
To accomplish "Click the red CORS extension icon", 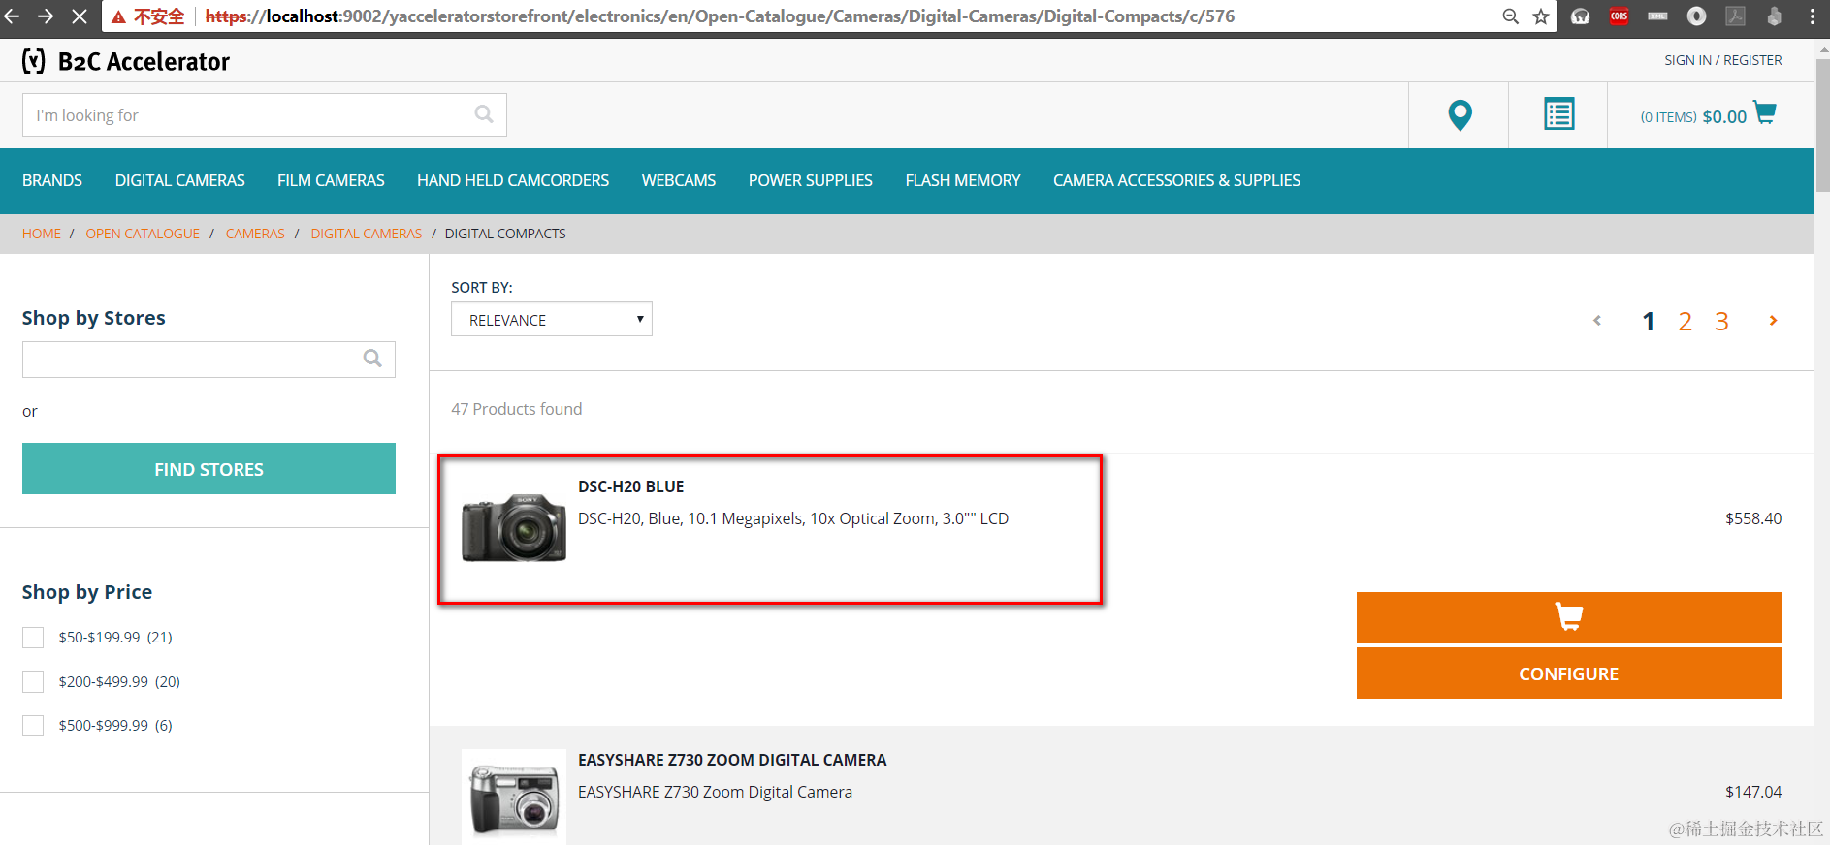I will [x=1619, y=16].
